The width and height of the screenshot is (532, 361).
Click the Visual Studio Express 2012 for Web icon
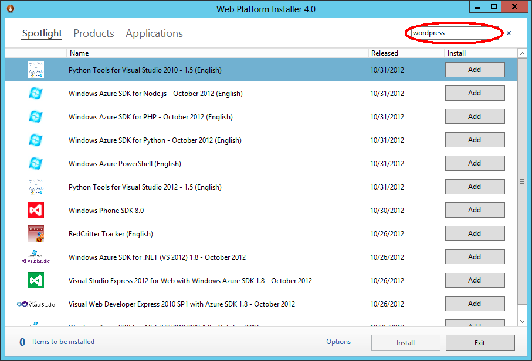(36, 280)
